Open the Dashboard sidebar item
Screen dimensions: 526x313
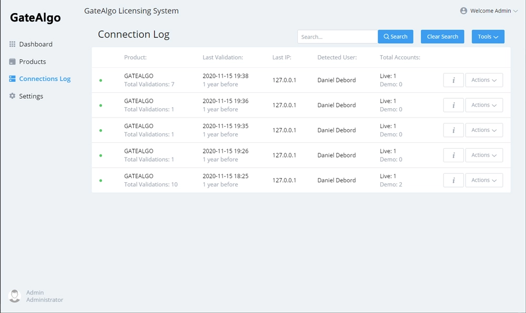(31, 44)
